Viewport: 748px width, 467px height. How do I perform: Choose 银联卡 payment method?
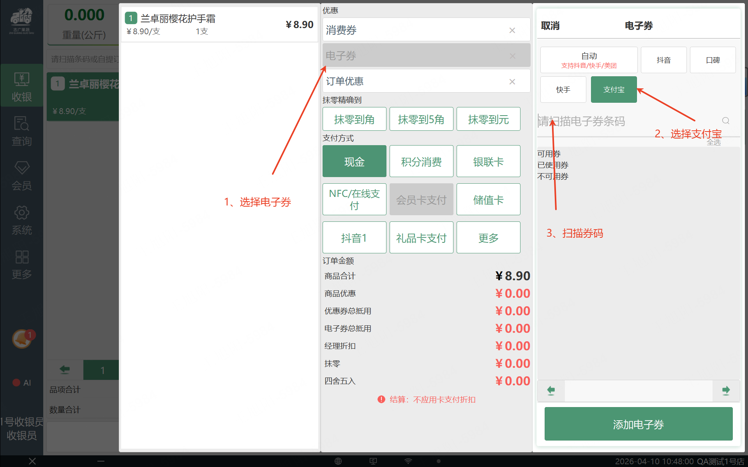[488, 162]
